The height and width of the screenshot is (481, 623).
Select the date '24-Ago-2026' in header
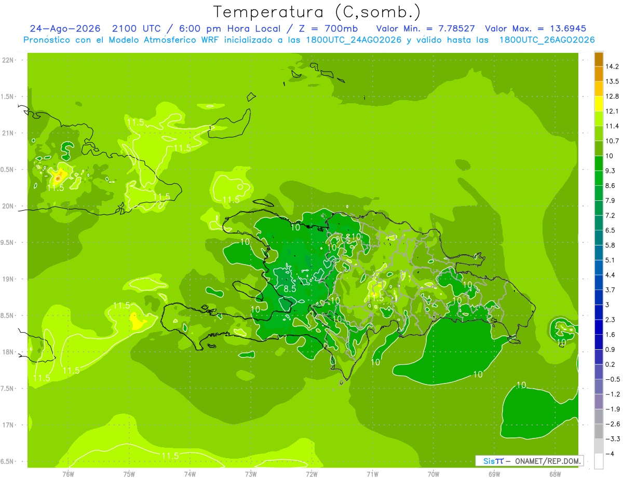tap(64, 29)
